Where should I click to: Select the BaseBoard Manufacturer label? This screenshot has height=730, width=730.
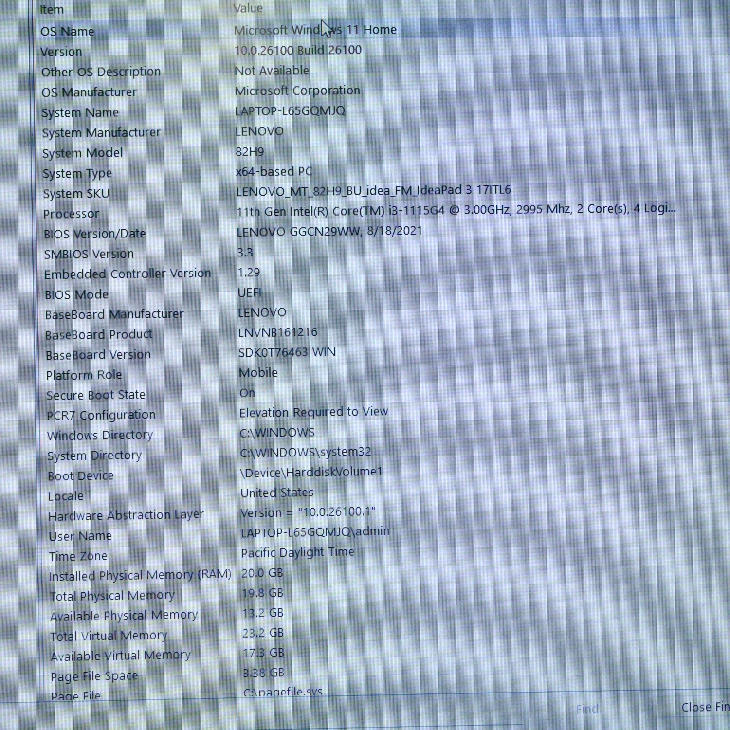click(x=114, y=314)
